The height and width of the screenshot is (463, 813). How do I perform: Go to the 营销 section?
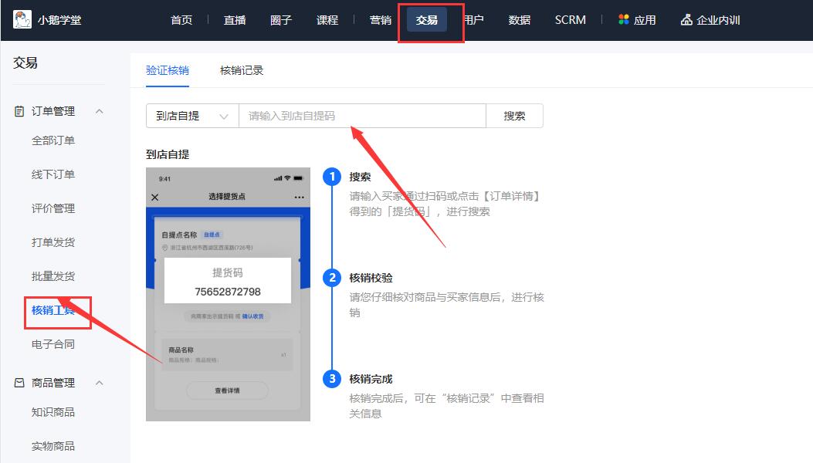[379, 19]
